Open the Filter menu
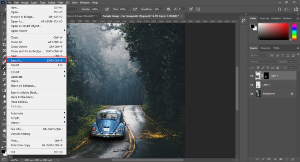The image size is (300, 162). click(x=60, y=3)
